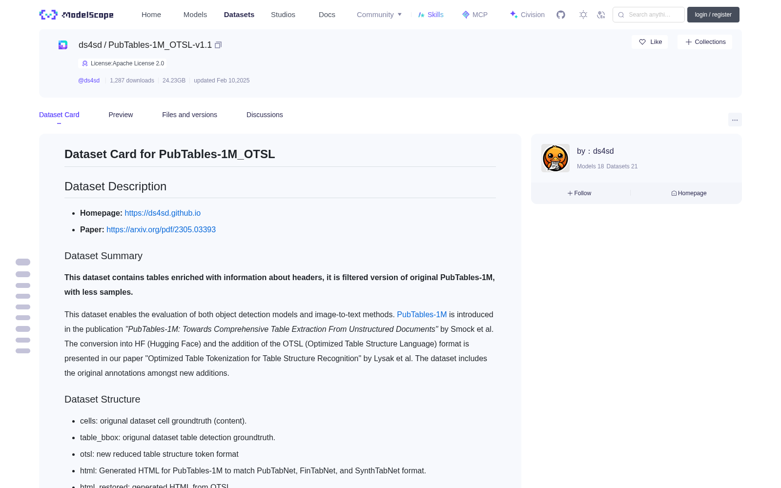Switch to the Dataset Card tab

pyautogui.click(x=59, y=115)
